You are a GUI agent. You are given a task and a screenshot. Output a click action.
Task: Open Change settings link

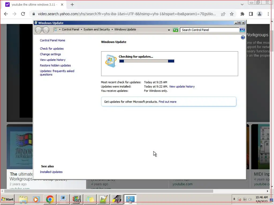coord(50,54)
